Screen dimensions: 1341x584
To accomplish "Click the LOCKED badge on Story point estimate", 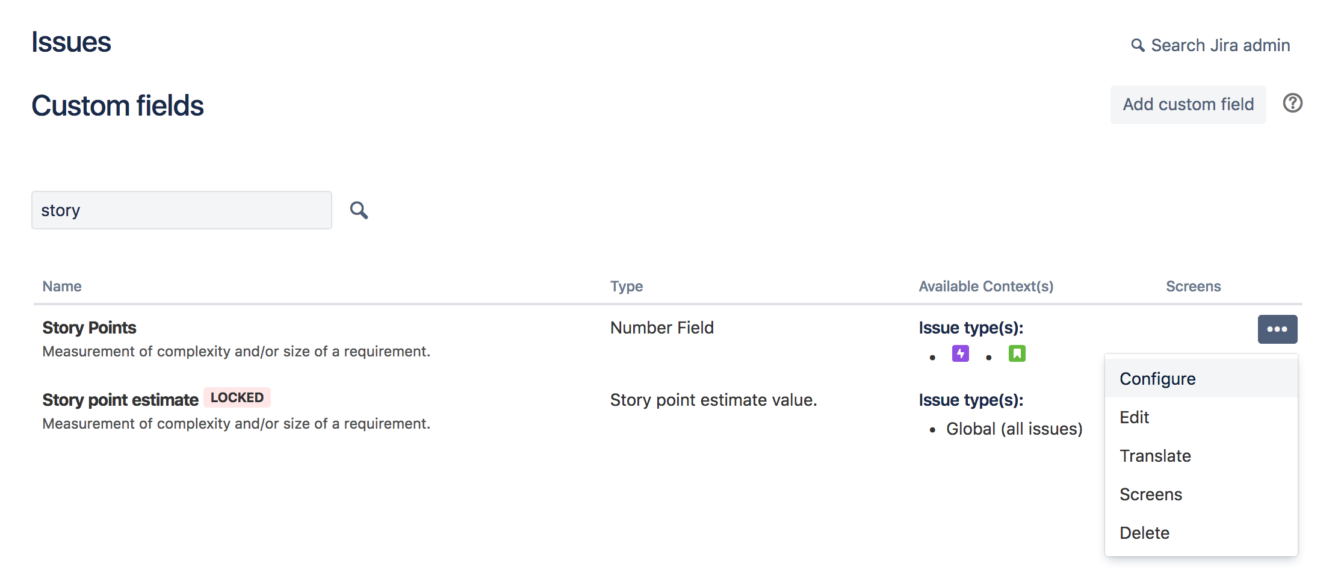I will tap(237, 397).
